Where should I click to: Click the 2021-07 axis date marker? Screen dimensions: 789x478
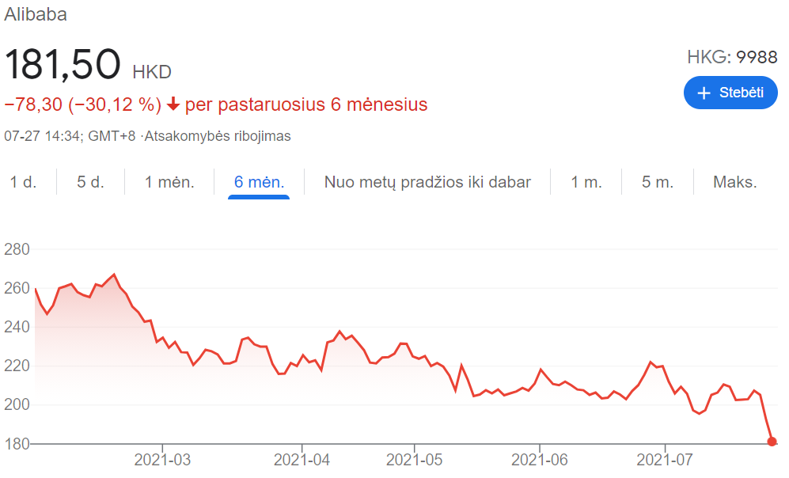(x=665, y=460)
